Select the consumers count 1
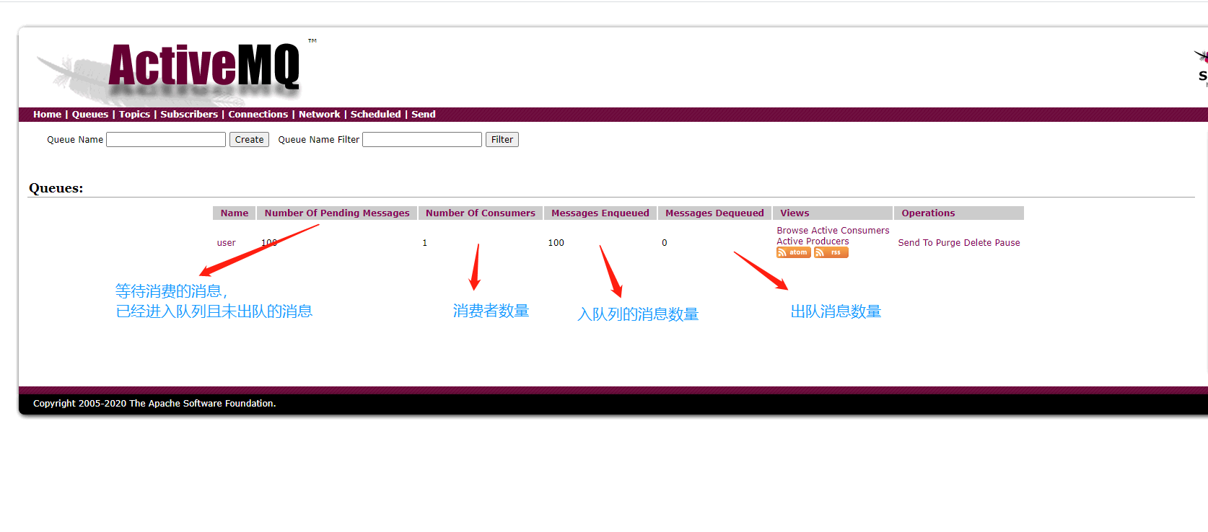 [x=425, y=243]
